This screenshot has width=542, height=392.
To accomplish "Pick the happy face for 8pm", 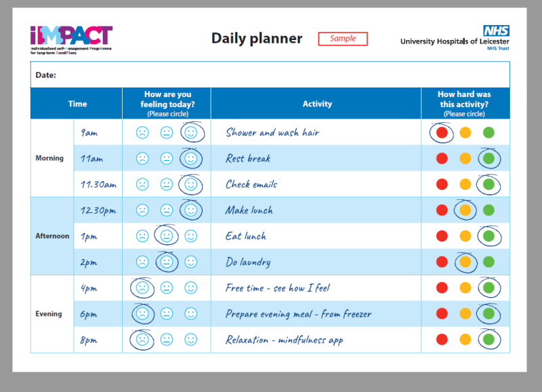I will point(191,339).
